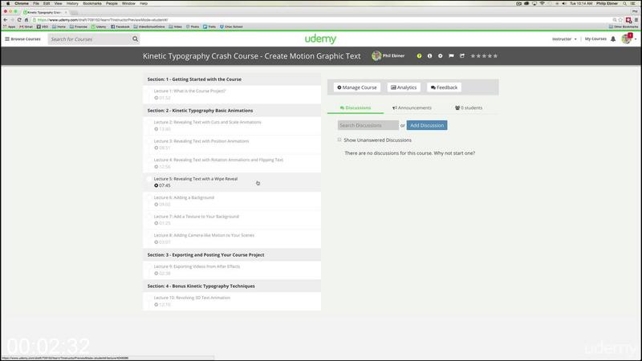Open Lecture 7: Add a Texture to Your Background
Viewport: 642px width, 361px height.
pyautogui.click(x=232, y=220)
